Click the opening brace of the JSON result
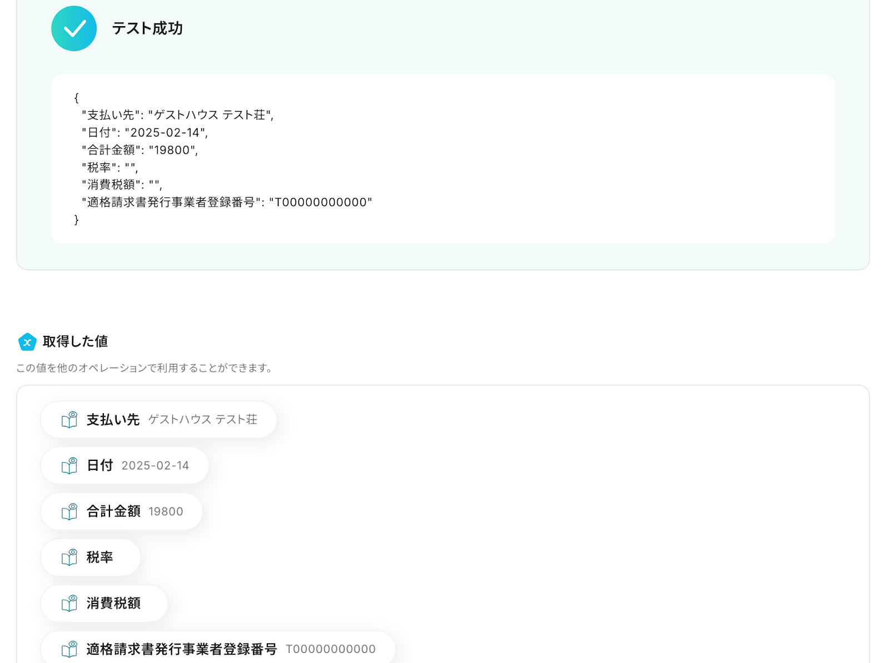This screenshot has height=663, width=889. click(x=77, y=98)
